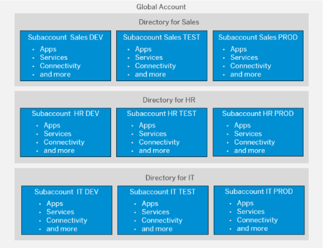Open the Subaccount HR TEST title
Screen dimensions: 323x248
click(x=161, y=113)
